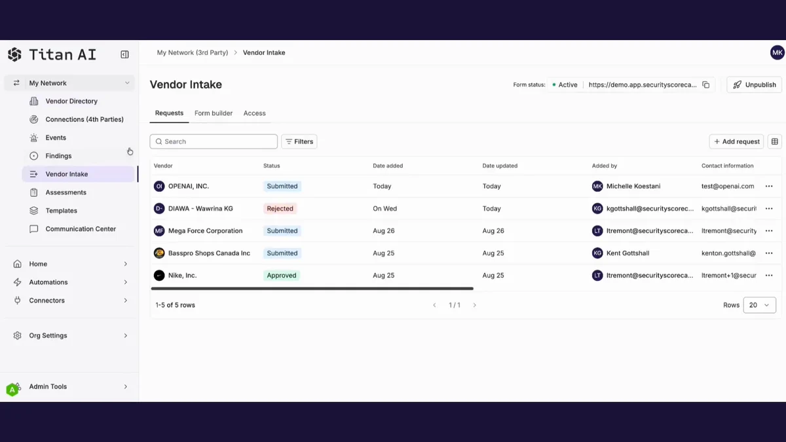786x442 pixels.
Task: Click the Titan AI logo
Action: (x=52, y=54)
